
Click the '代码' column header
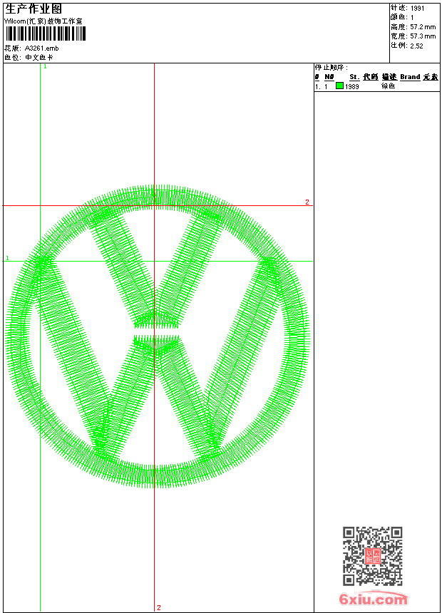371,77
